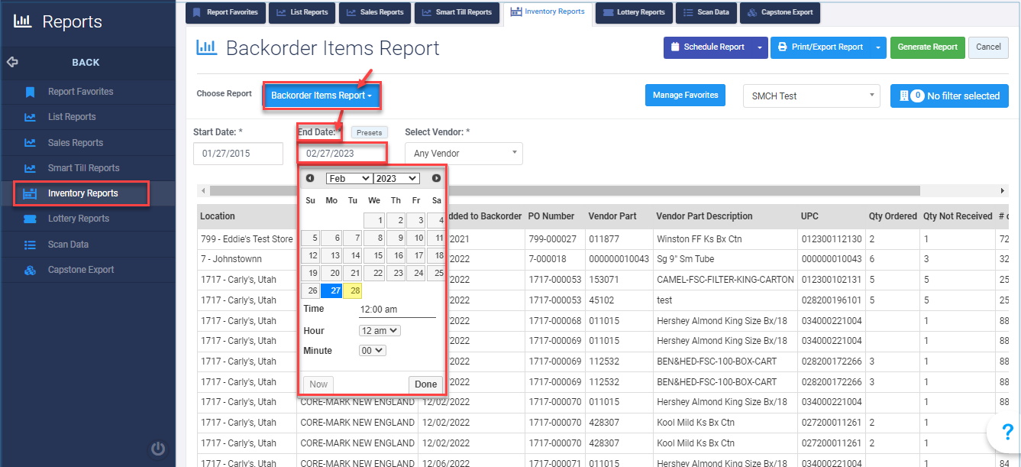This screenshot has width=1021, height=467.
Task: Click the BACK arrow icon
Action: tap(14, 62)
